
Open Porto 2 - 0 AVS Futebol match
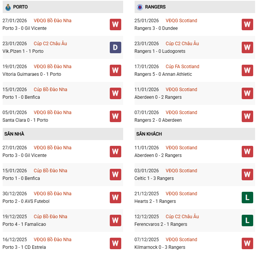[x=26, y=201]
